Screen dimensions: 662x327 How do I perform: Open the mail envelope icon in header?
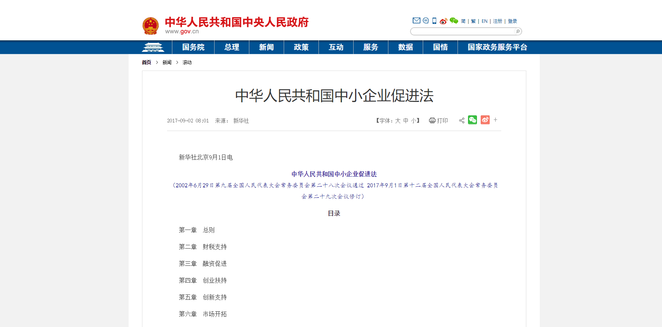(416, 21)
